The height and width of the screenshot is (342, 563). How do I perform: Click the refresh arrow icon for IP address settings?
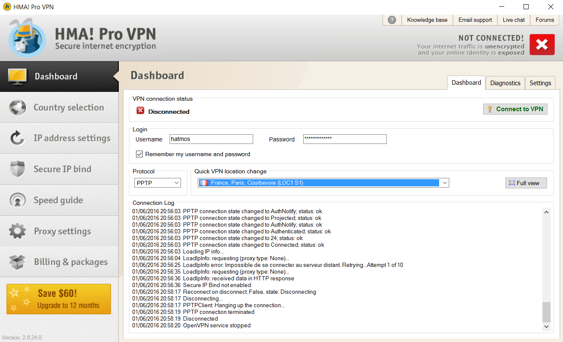click(x=17, y=138)
